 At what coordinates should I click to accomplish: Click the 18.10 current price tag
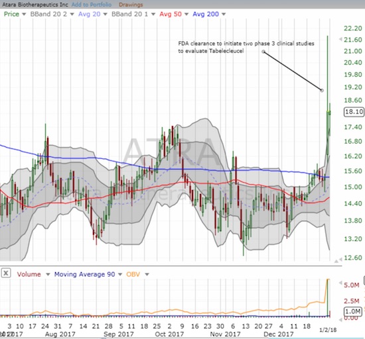click(354, 112)
